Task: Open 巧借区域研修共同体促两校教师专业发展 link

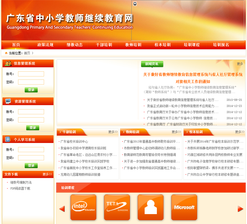Action: pos(215,155)
